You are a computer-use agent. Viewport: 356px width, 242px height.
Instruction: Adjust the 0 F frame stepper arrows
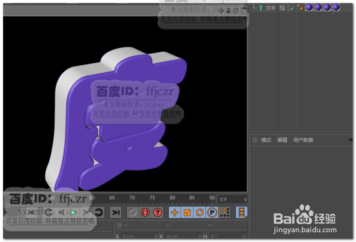[245, 200]
